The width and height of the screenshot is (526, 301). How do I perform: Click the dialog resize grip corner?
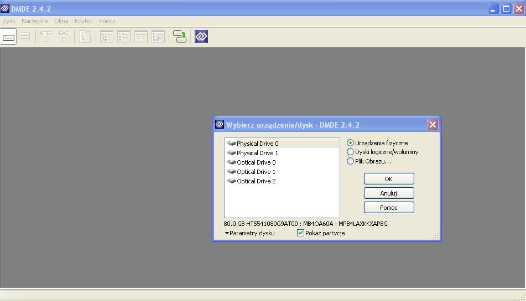point(436,236)
